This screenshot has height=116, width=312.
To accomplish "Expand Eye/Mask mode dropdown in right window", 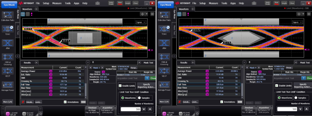I will tap(166, 4).
